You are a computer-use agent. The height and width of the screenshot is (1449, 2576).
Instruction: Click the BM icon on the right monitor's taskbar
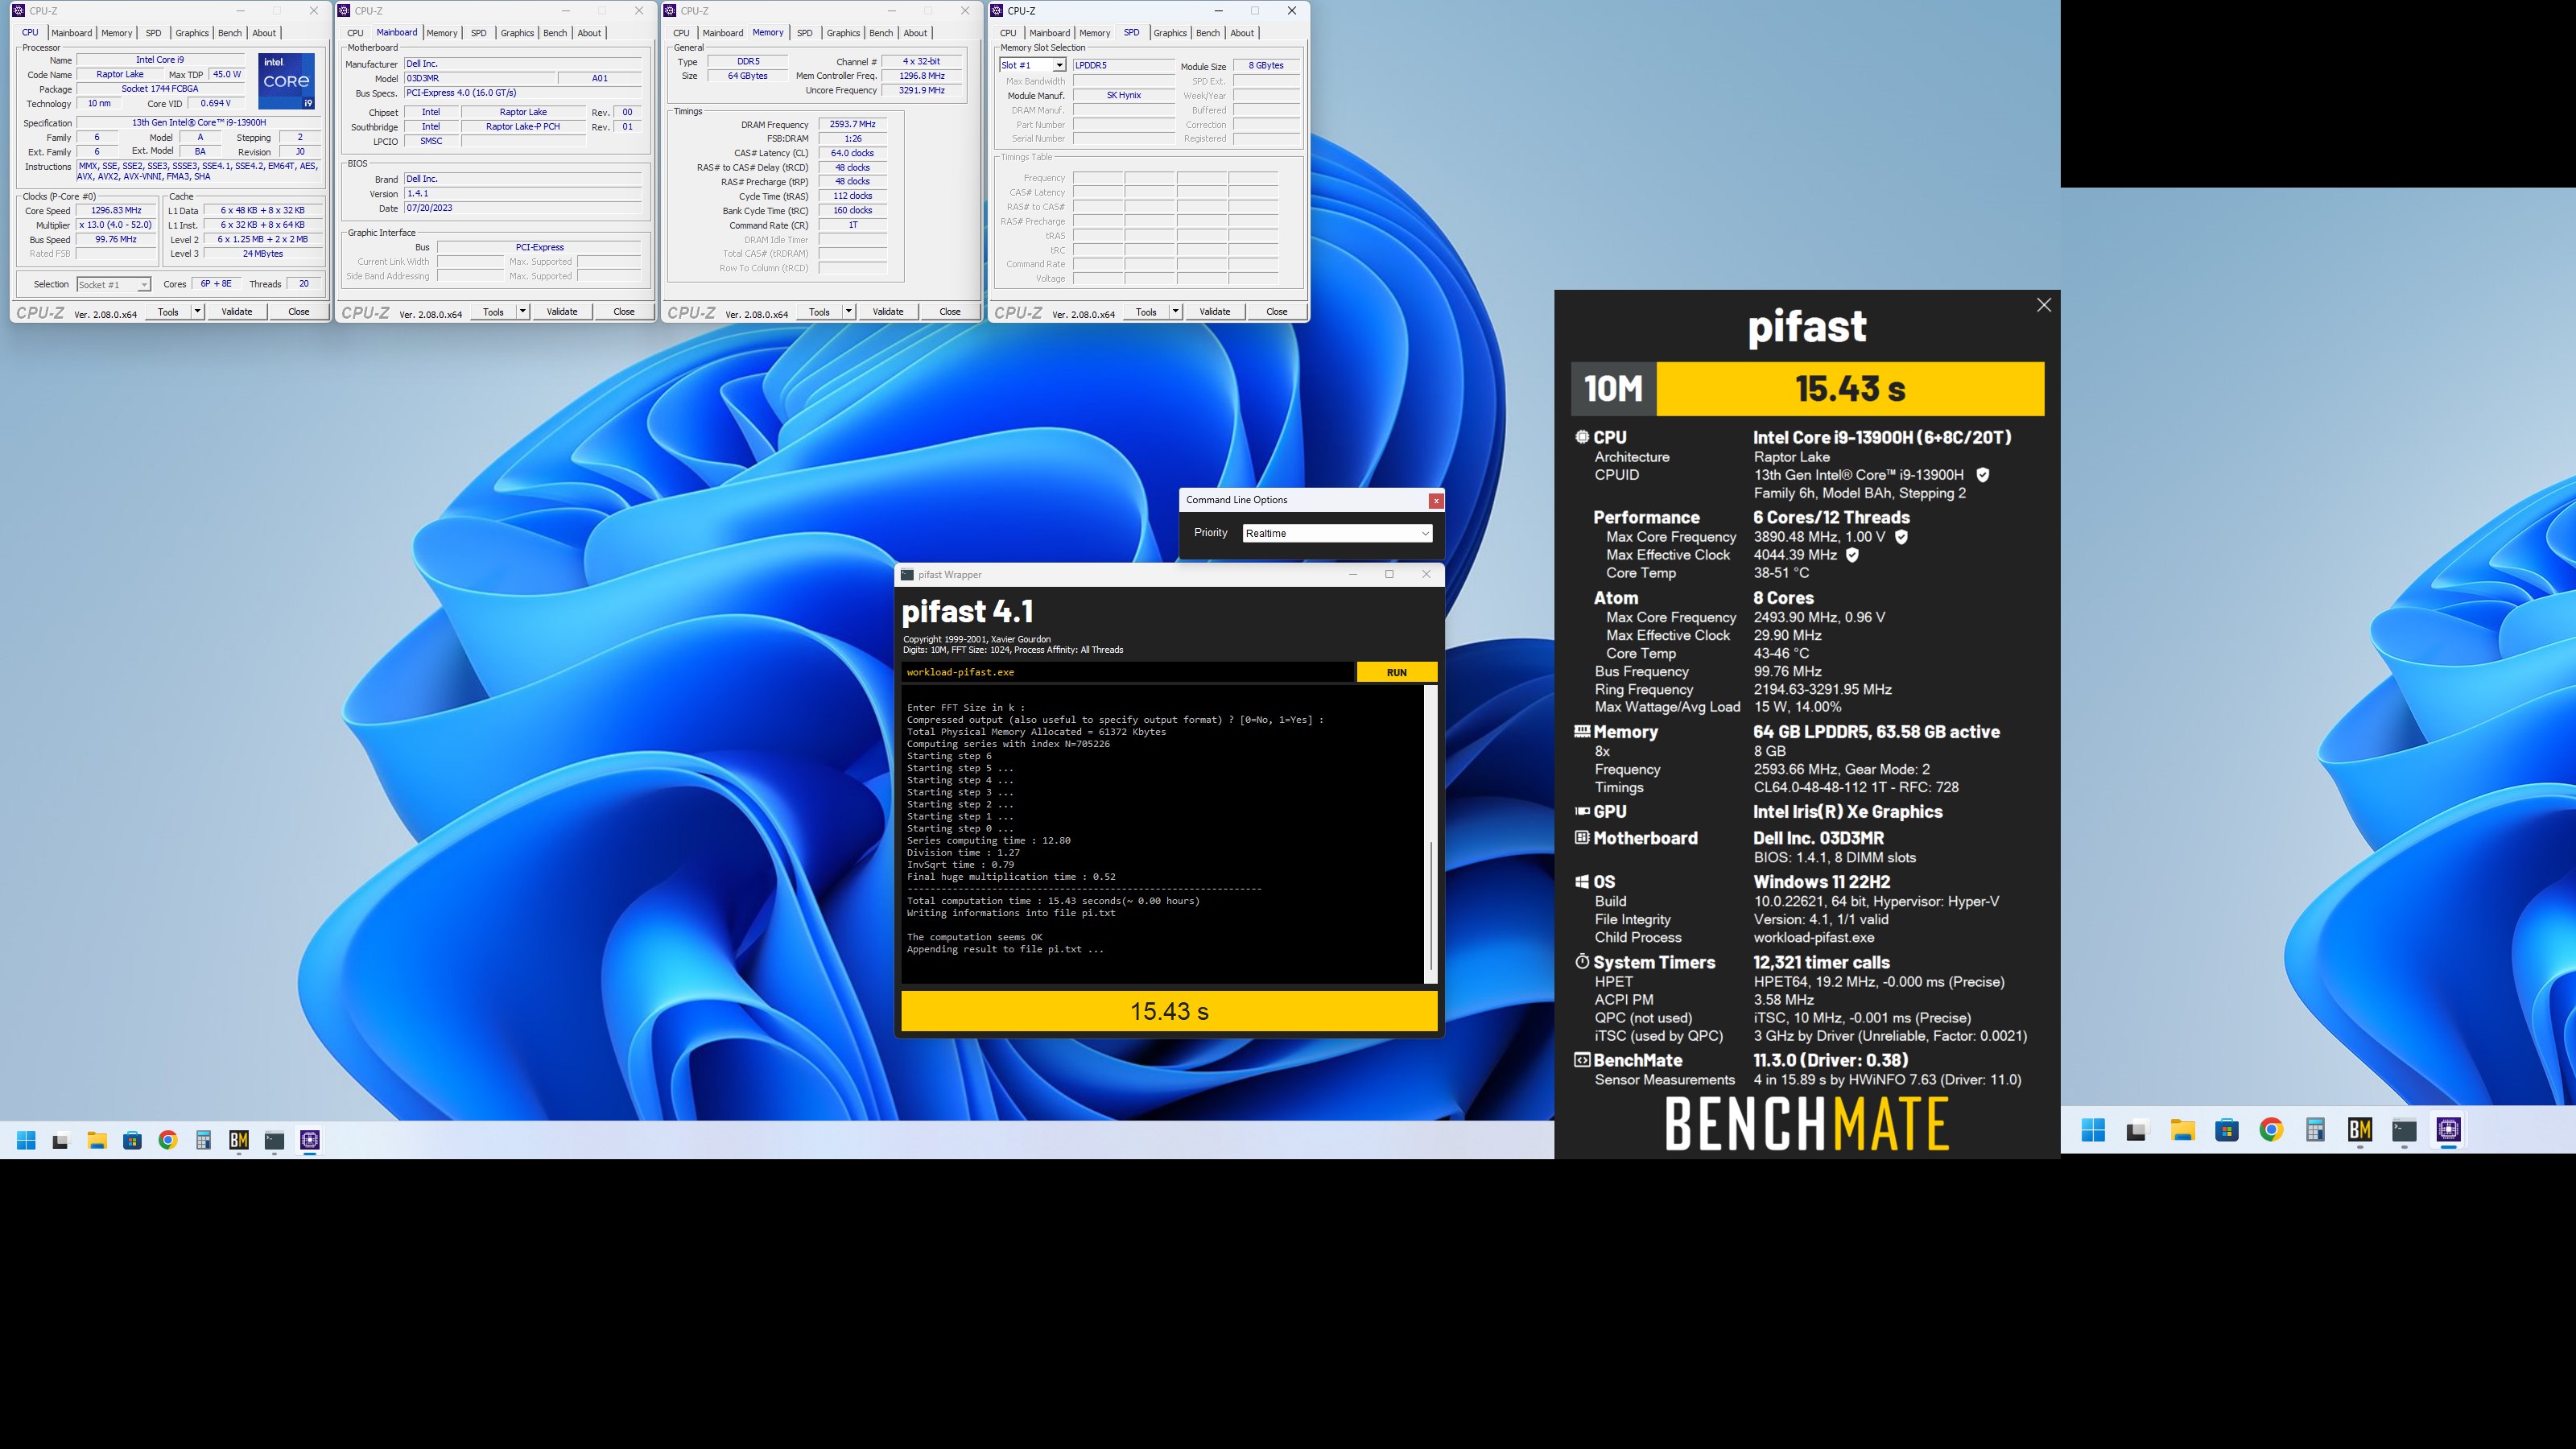pyautogui.click(x=2360, y=1130)
